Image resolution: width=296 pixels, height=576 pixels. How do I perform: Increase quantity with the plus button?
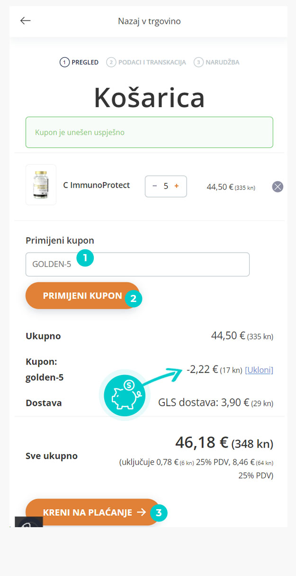pyautogui.click(x=177, y=186)
